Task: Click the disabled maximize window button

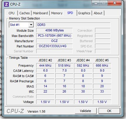Action: pos(104,3)
